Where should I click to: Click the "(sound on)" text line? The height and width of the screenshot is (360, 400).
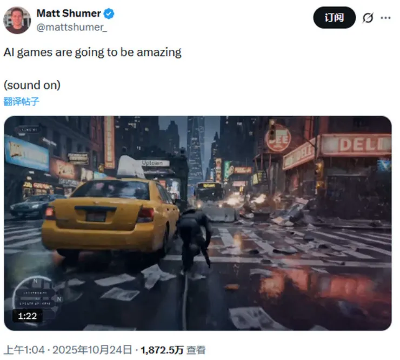pos(32,85)
